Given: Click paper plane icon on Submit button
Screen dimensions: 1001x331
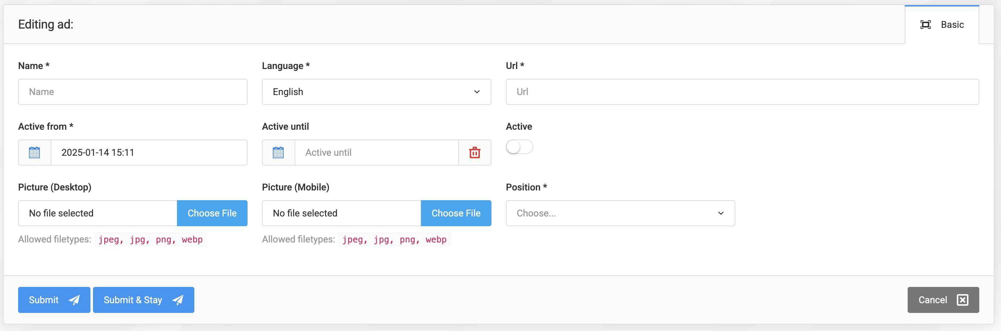Looking at the screenshot, I should [x=74, y=300].
